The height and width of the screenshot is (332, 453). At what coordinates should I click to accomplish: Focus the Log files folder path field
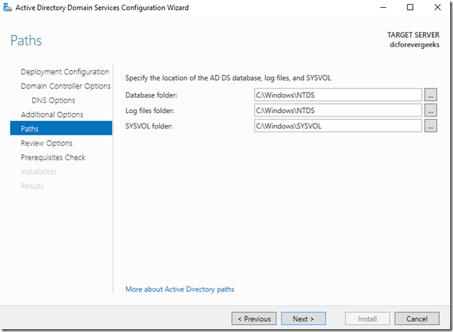point(338,110)
